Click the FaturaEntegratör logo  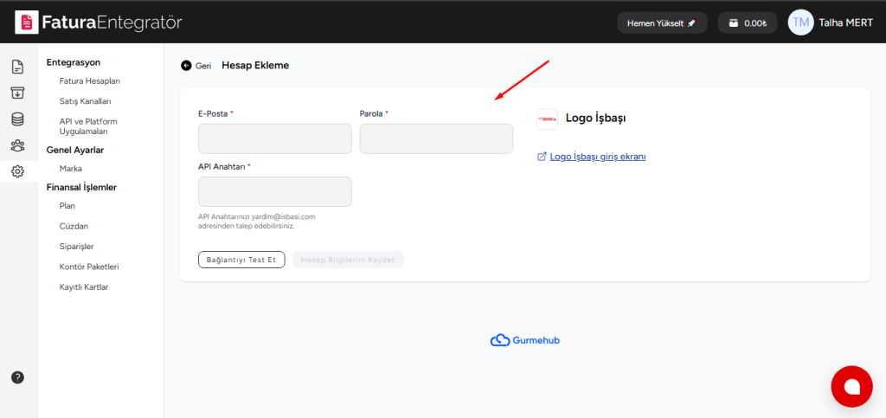click(99, 22)
